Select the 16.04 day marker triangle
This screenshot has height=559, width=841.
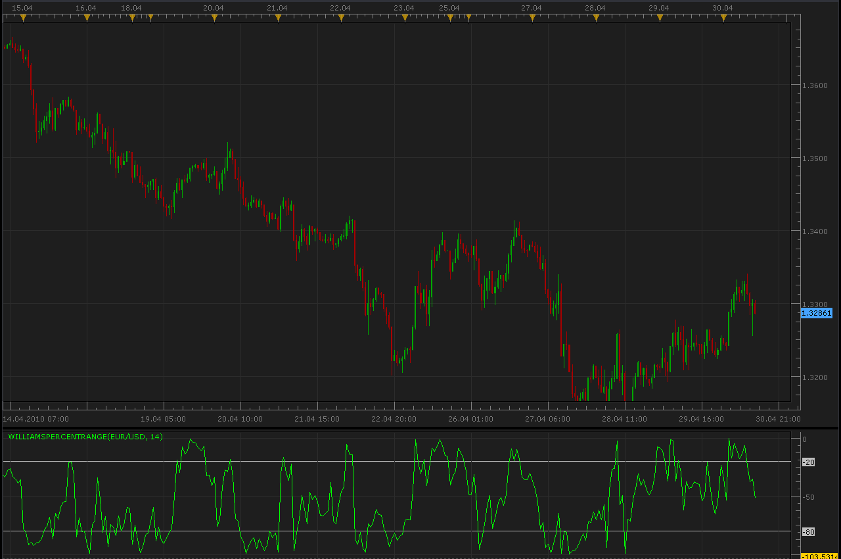pyautogui.click(x=87, y=18)
